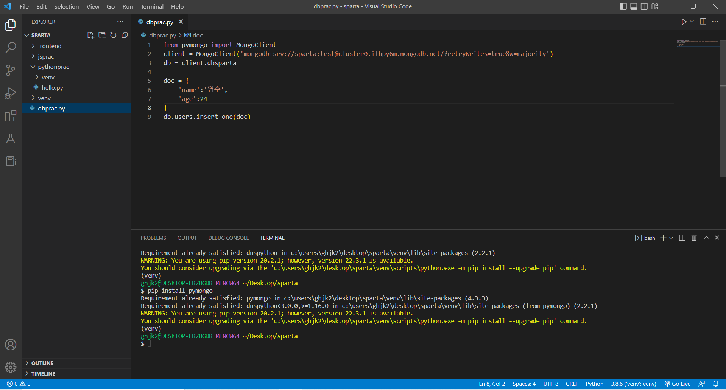726x390 pixels.
Task: Create a new file in SPARTA explorer
Action: point(90,35)
